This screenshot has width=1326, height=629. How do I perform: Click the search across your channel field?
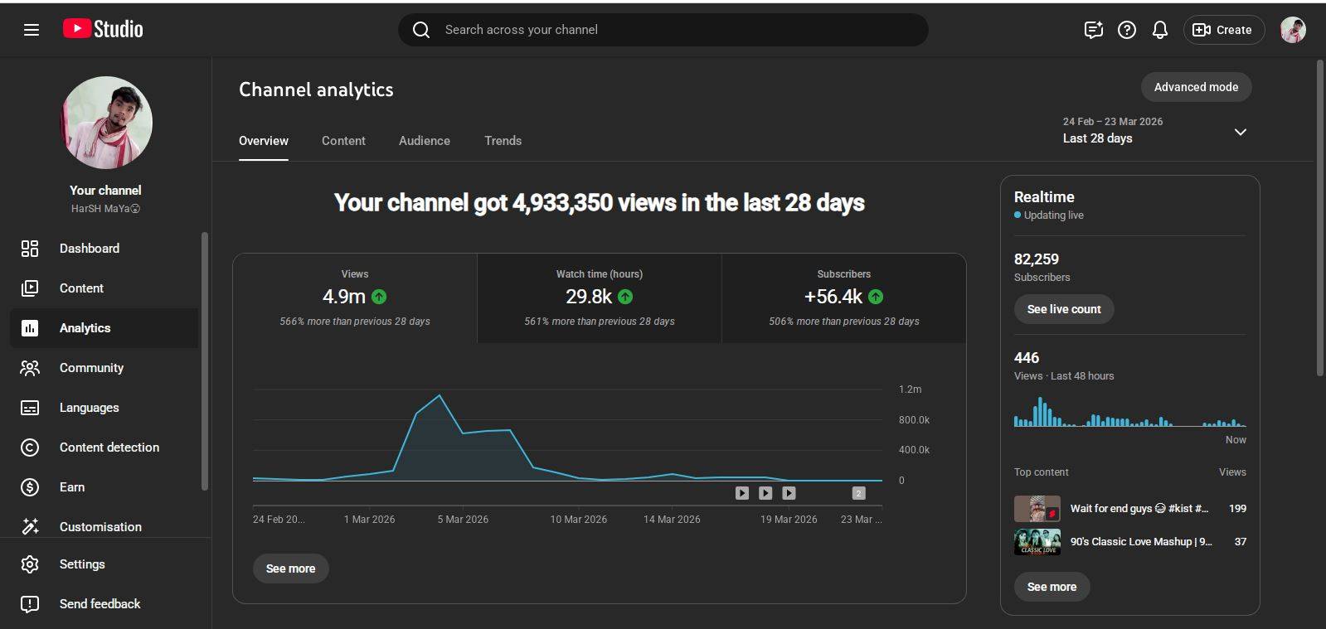663,30
